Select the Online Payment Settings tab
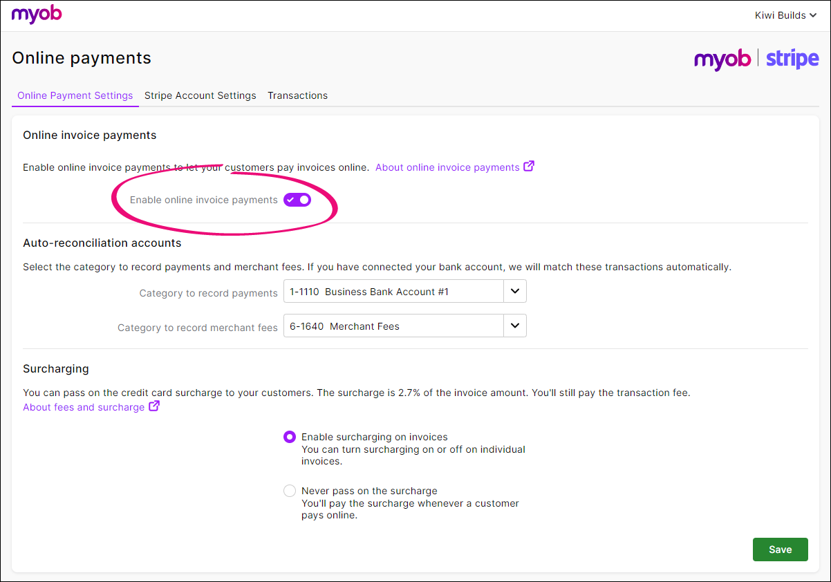Viewport: 831px width, 582px height. click(x=75, y=95)
